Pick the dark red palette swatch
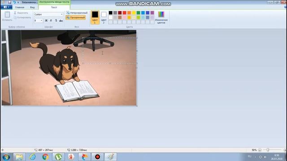 coord(120,13)
